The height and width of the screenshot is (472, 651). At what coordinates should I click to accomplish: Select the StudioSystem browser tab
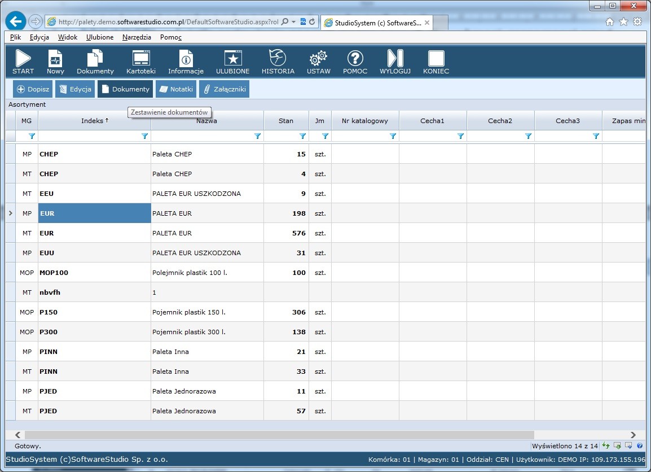[377, 23]
